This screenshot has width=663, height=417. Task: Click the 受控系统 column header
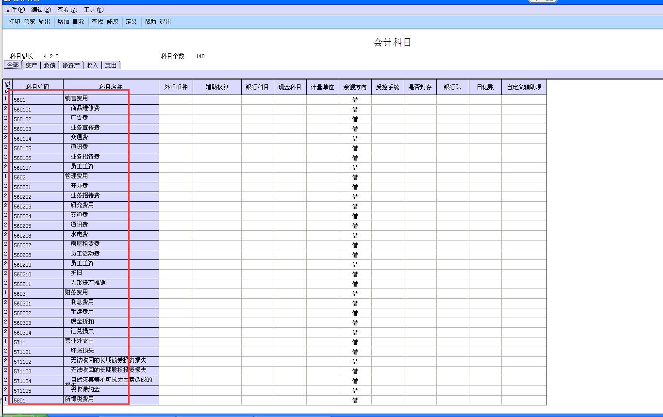[387, 87]
